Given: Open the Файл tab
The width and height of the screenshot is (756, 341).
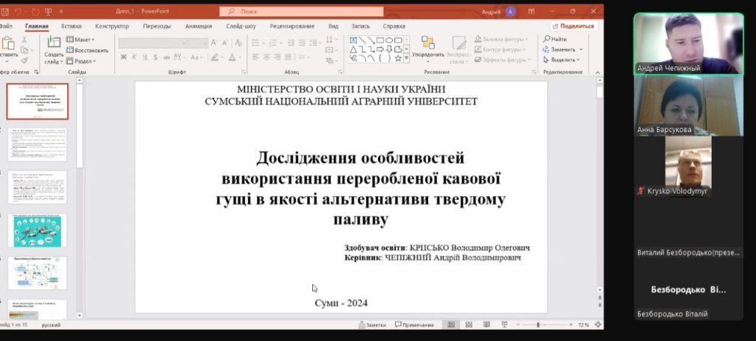Looking at the screenshot, I should (x=6, y=26).
